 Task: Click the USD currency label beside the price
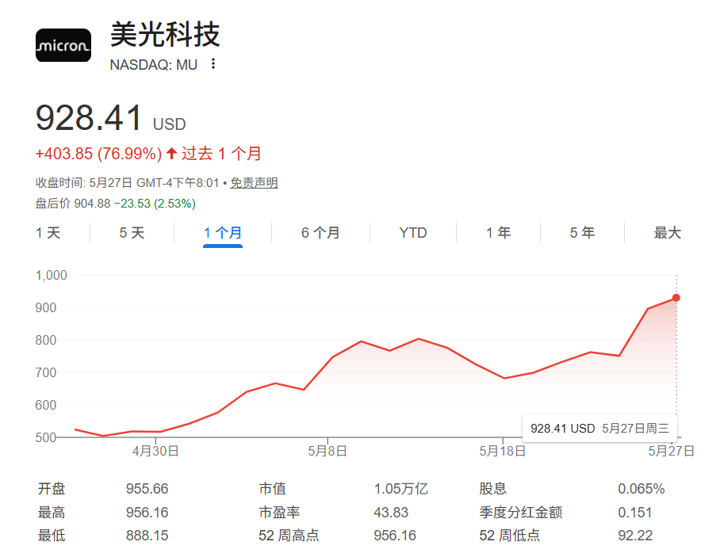click(x=169, y=124)
